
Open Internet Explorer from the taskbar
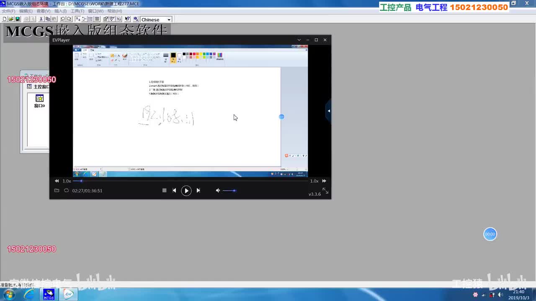point(29,295)
